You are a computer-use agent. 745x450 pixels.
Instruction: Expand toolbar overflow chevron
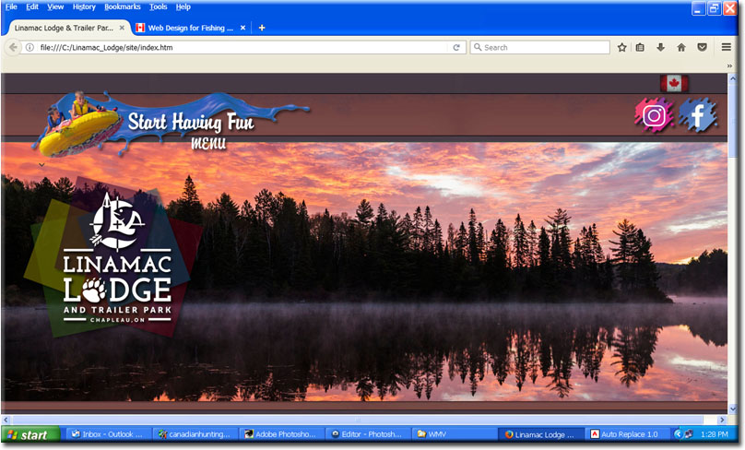[x=729, y=65]
